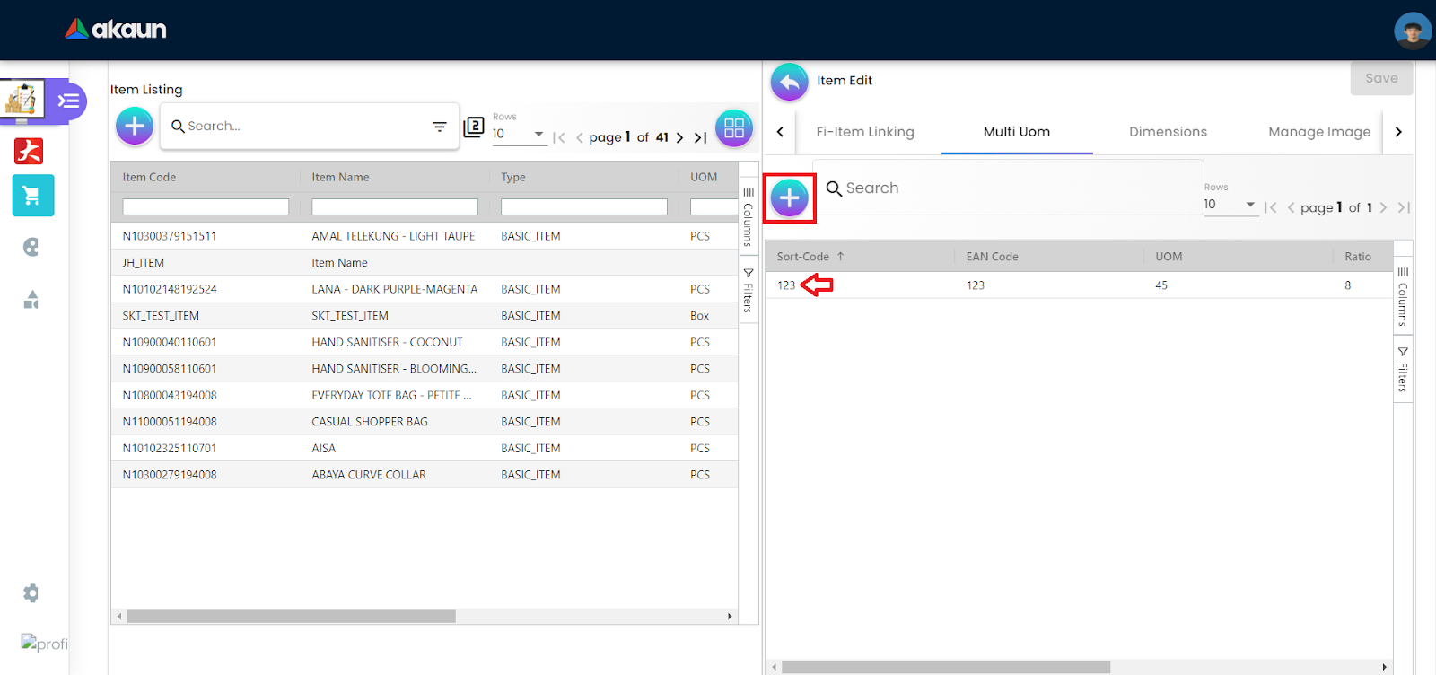Image resolution: width=1436 pixels, height=675 pixels.
Task: Click the search filter options icon
Action: point(439,127)
